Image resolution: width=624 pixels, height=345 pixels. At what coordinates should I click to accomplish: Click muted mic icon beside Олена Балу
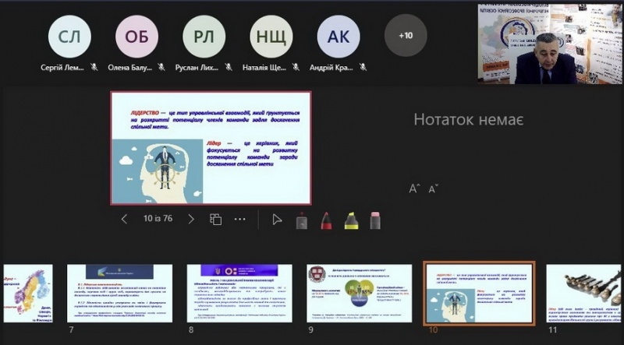[161, 67]
